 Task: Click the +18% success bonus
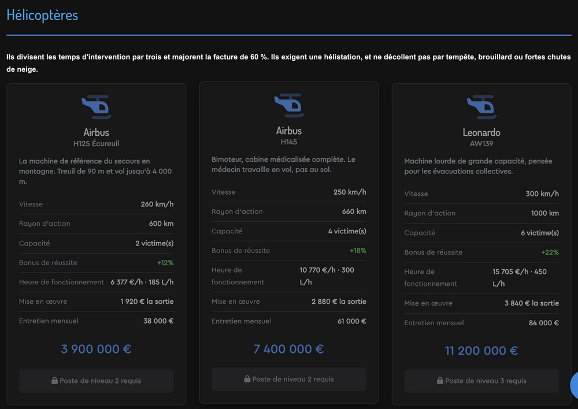coord(358,251)
